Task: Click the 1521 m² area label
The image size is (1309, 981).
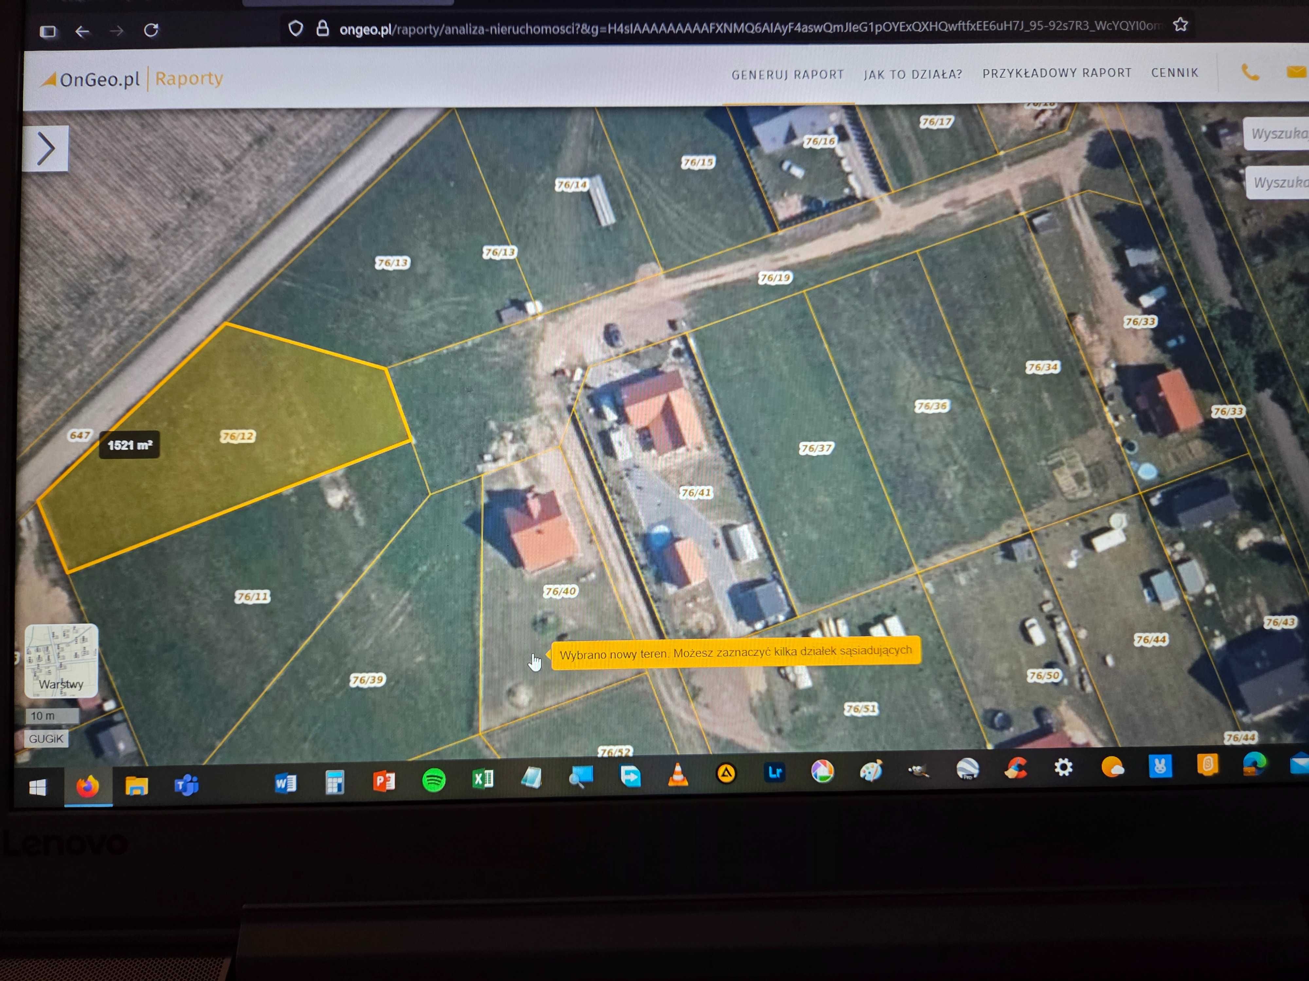Action: point(130,445)
